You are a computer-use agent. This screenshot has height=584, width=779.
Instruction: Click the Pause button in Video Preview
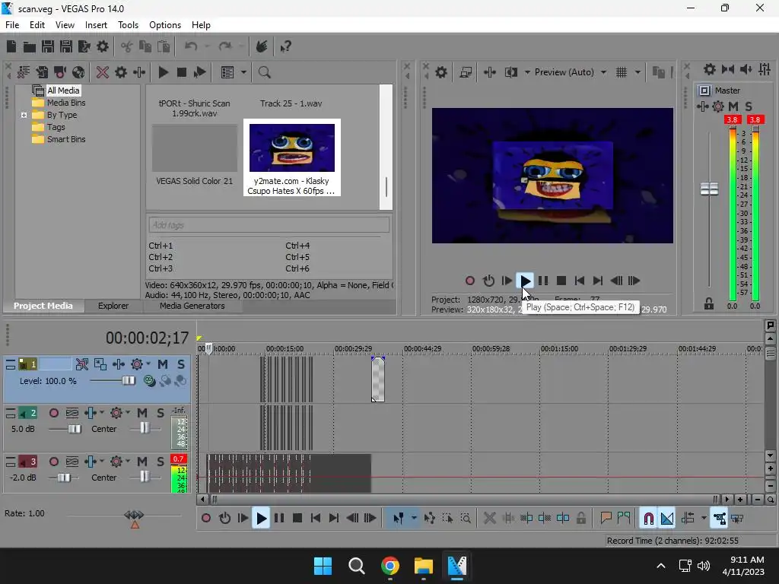(x=543, y=281)
